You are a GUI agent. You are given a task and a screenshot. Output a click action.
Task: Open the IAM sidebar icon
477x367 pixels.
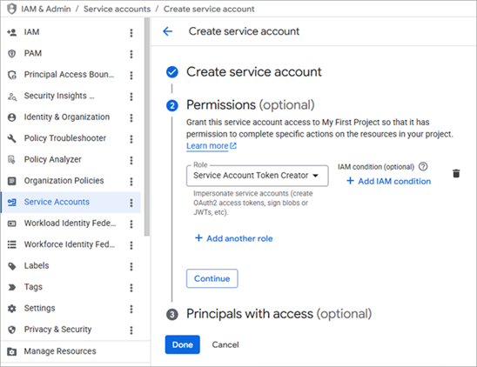tap(12, 32)
